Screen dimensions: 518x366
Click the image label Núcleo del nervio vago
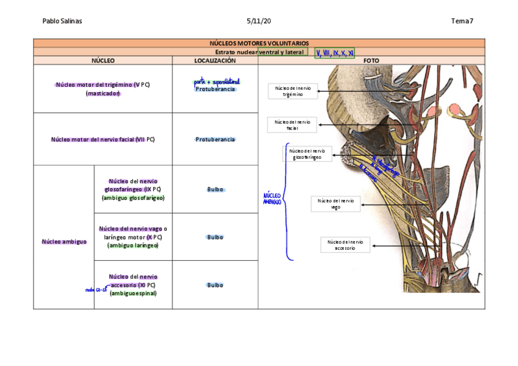tap(336, 203)
